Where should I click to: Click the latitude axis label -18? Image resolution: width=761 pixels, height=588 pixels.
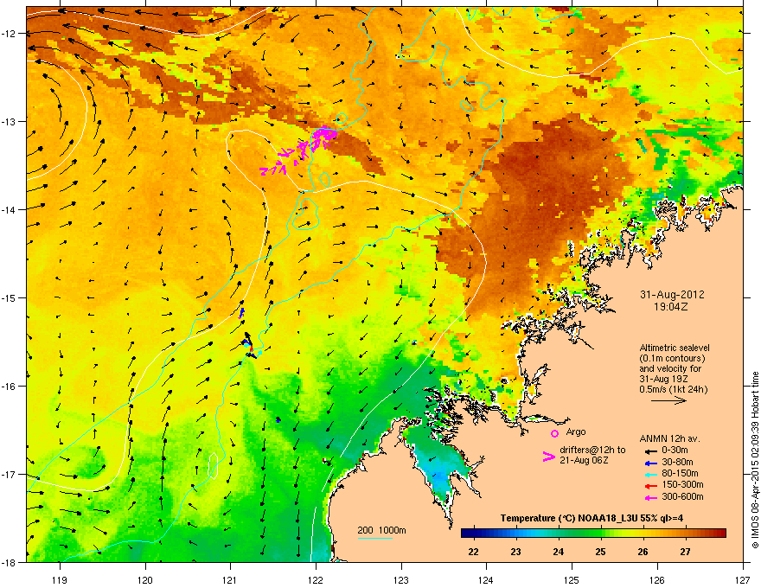[9, 562]
